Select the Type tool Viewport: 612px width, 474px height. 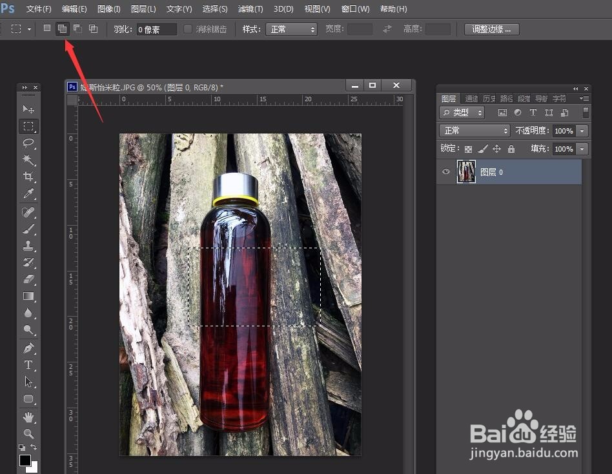[x=28, y=365]
